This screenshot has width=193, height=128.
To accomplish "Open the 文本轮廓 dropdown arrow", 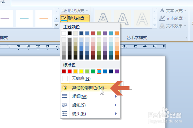I will tap(185, 18).
